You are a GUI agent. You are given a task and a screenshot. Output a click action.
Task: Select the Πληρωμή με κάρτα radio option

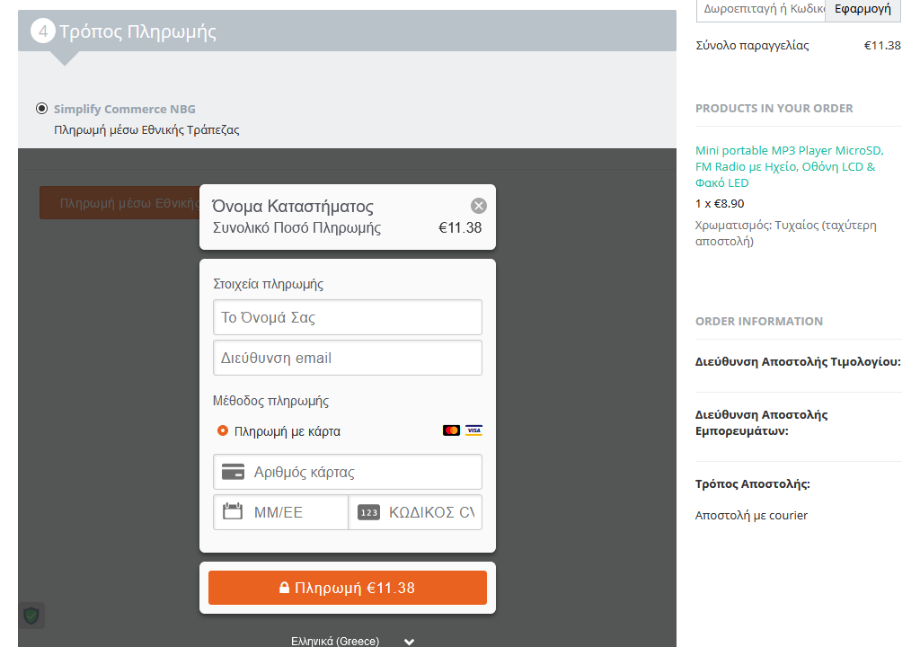[x=223, y=430]
